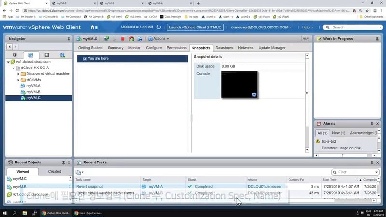Open the myVM-A target link in Recent Tasks
The height and width of the screenshot is (217, 386).
click(x=155, y=187)
